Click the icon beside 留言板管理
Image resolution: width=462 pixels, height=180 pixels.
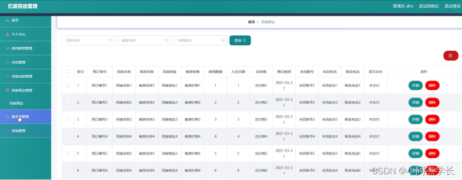pyautogui.click(x=8, y=117)
